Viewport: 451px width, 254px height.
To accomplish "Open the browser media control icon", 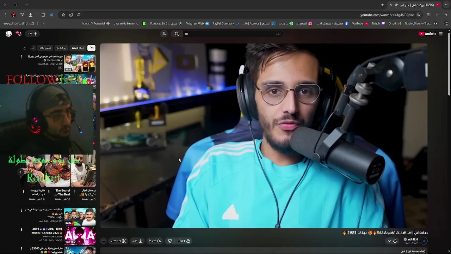I will click(22, 15).
